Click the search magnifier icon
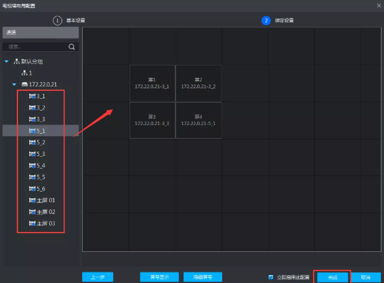 click(x=72, y=46)
